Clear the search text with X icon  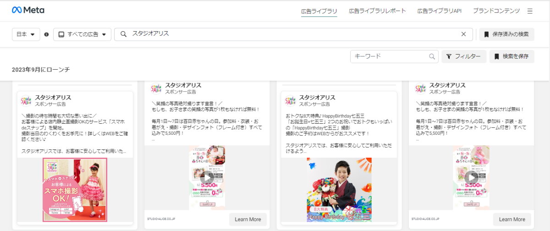[x=463, y=34]
